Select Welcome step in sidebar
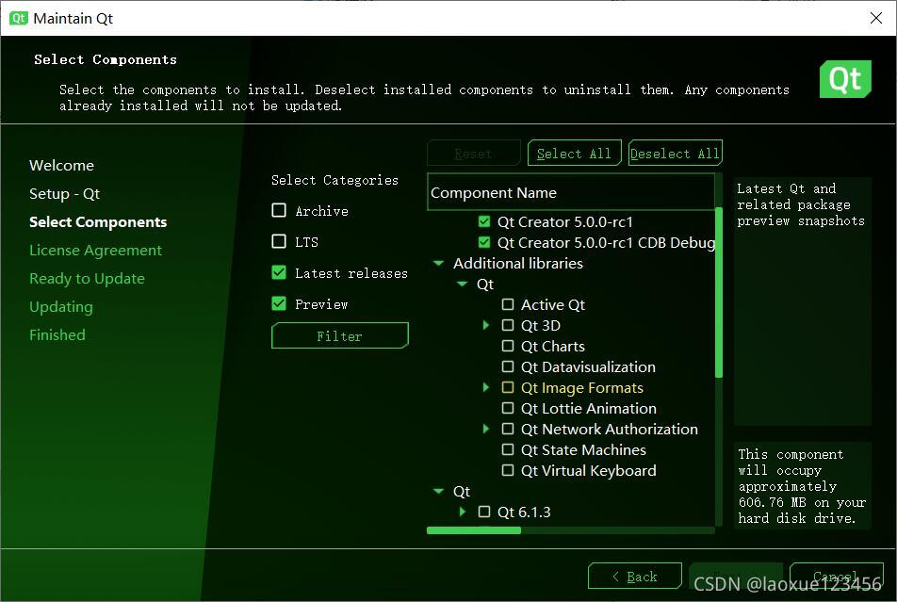Image resolution: width=897 pixels, height=602 pixels. point(62,166)
